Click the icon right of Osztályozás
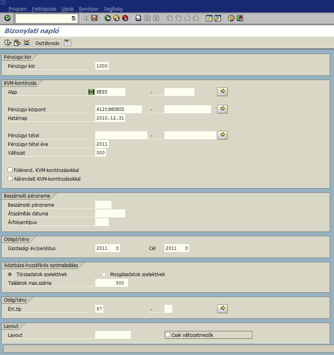Screen dimensions: 334x355 [x=68, y=43]
